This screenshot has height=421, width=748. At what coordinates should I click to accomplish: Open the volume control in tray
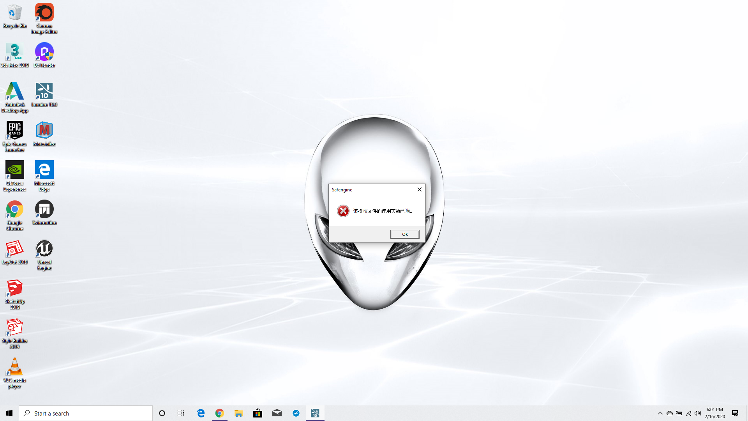tap(698, 413)
